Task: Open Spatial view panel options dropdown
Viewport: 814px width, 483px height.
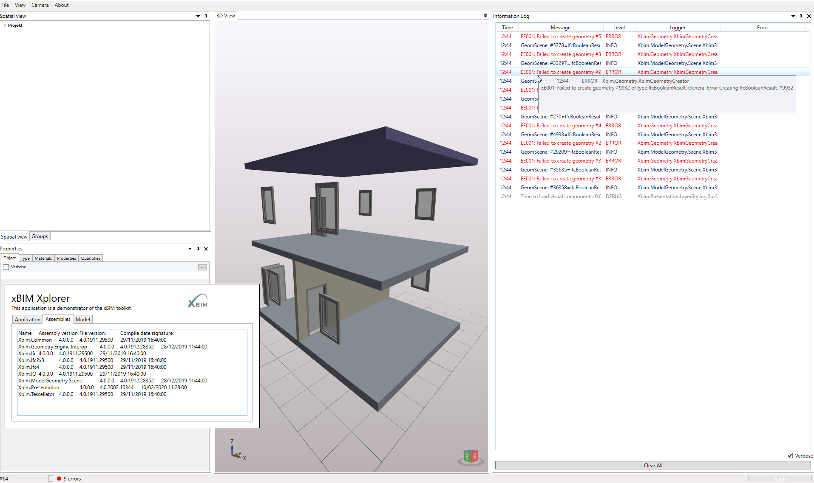Action: 198,16
